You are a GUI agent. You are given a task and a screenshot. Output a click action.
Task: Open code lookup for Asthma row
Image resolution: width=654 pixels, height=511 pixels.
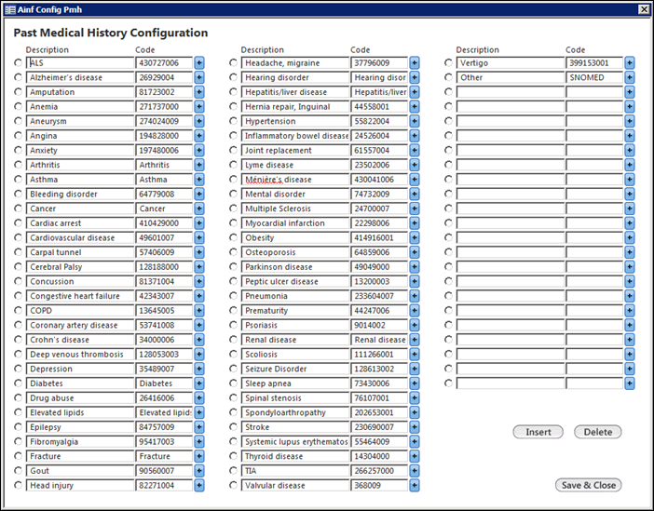tap(199, 180)
